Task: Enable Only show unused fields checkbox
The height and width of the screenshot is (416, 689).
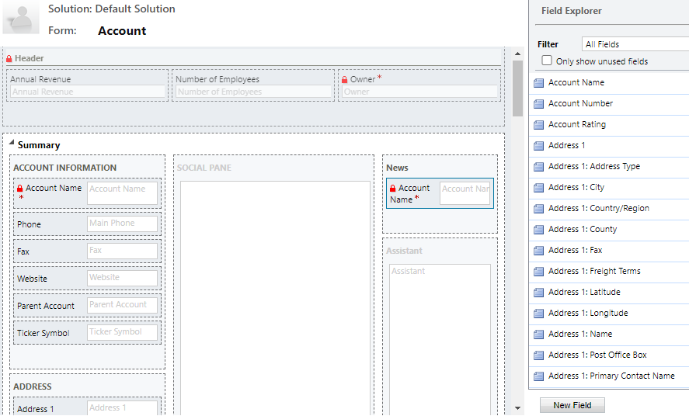Action: (x=547, y=61)
